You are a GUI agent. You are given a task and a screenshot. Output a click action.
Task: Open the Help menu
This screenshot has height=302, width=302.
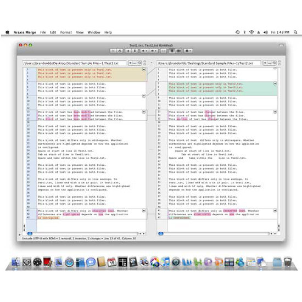[108, 32]
